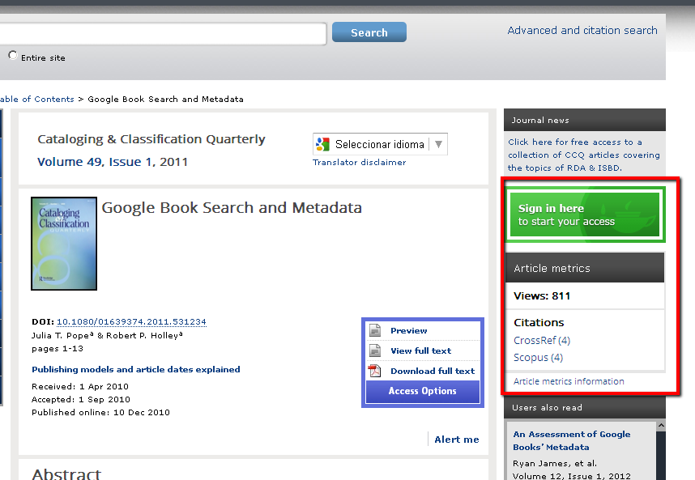This screenshot has width=695, height=480.
Task: Open Scopus citations link
Action: point(538,358)
